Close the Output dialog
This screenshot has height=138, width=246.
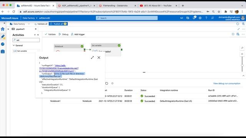[x=99, y=58]
